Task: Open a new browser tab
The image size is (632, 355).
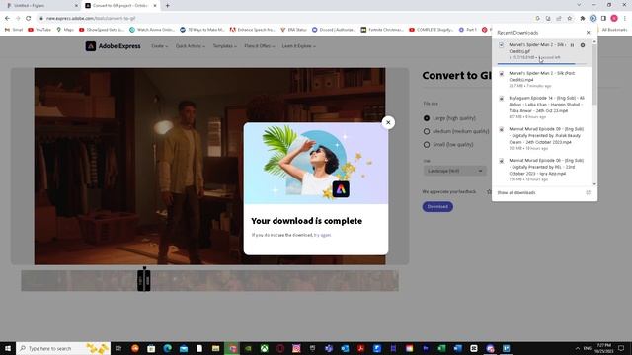Action: pyautogui.click(x=167, y=6)
